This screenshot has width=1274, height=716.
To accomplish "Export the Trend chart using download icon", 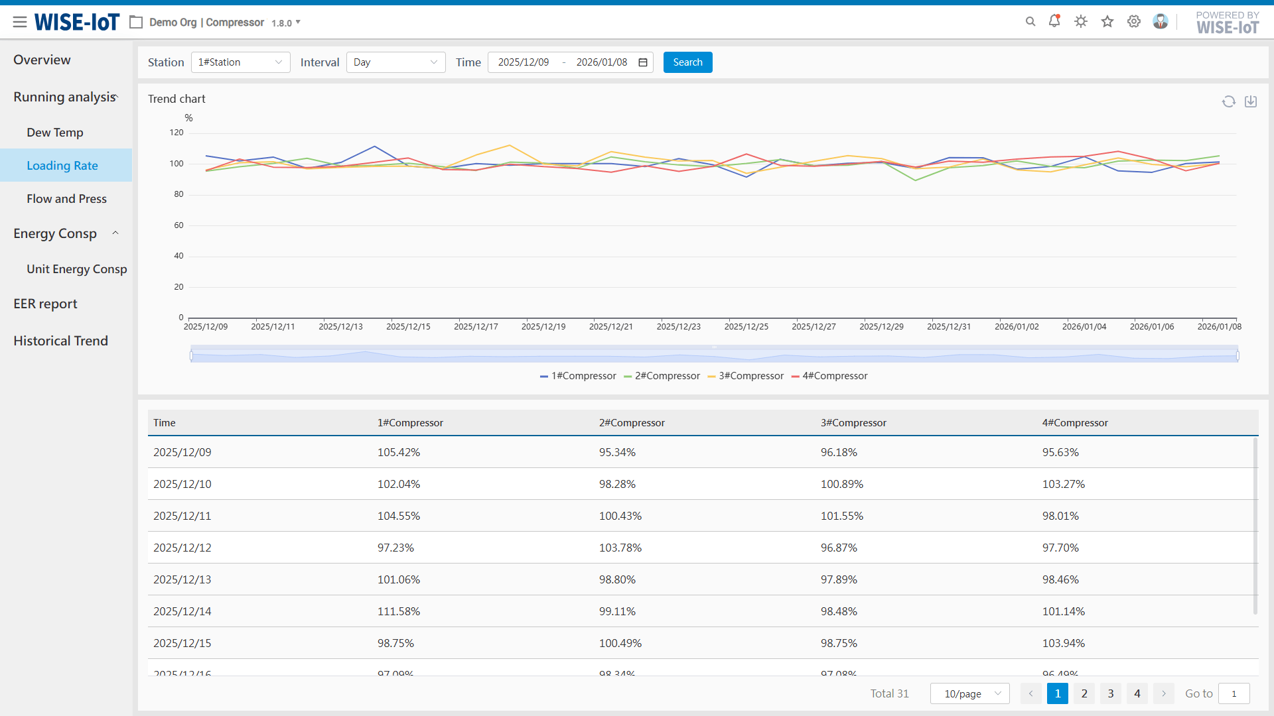I will pyautogui.click(x=1251, y=101).
